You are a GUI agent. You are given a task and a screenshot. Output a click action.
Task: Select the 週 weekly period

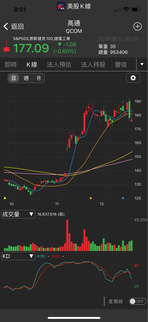click(x=26, y=78)
